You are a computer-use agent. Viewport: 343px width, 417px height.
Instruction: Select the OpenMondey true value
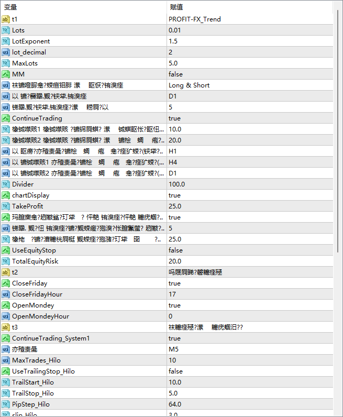[174, 305]
